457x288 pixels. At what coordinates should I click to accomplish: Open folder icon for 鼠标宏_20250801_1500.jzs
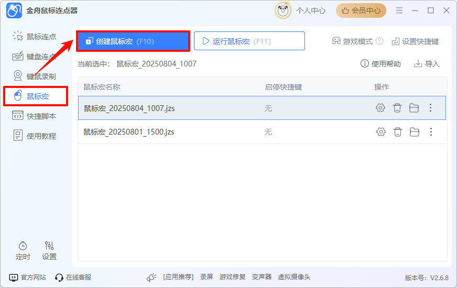pos(415,132)
